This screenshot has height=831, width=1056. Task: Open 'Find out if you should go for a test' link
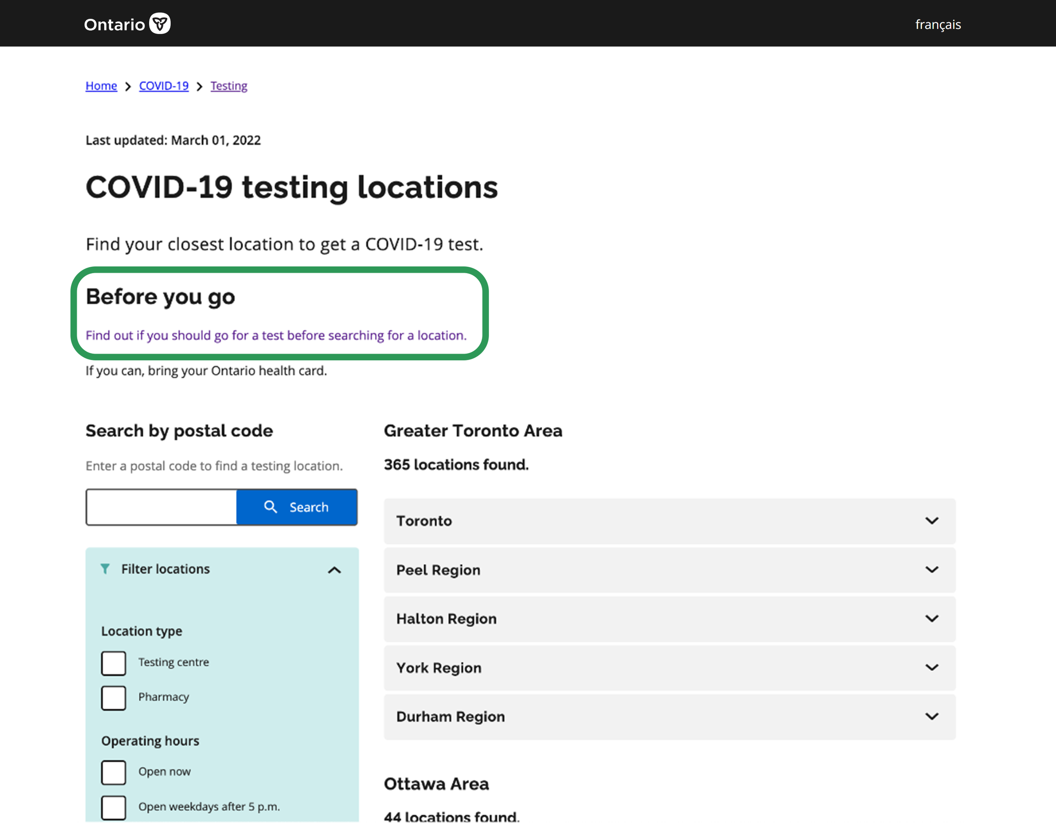tap(276, 335)
